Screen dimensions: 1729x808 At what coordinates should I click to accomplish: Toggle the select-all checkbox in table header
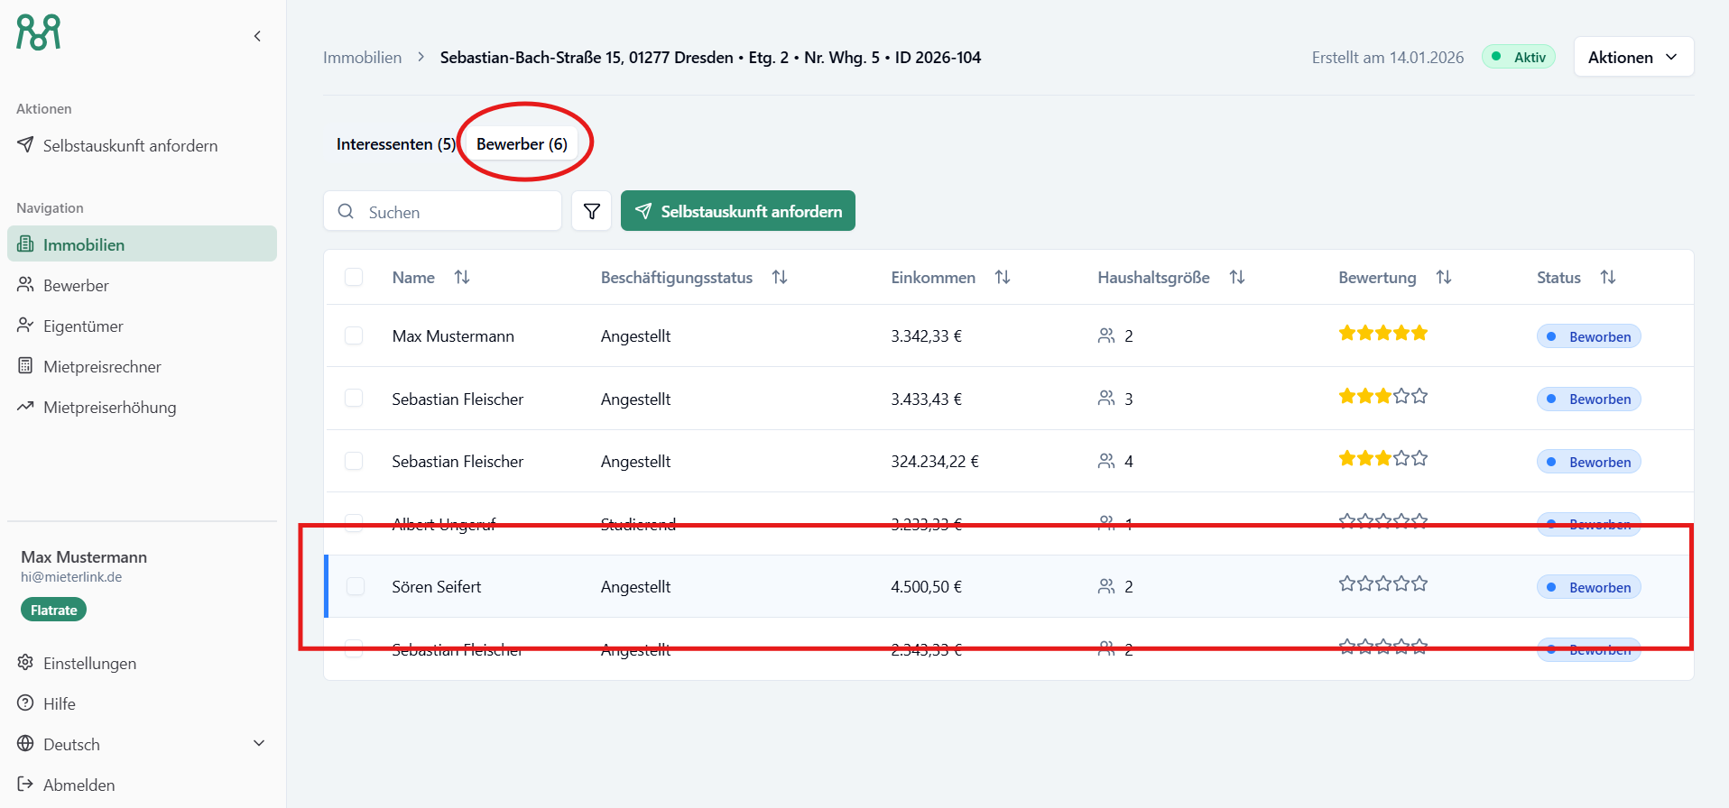click(354, 277)
